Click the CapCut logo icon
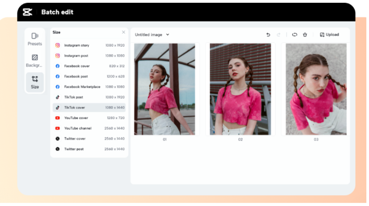 click(27, 12)
